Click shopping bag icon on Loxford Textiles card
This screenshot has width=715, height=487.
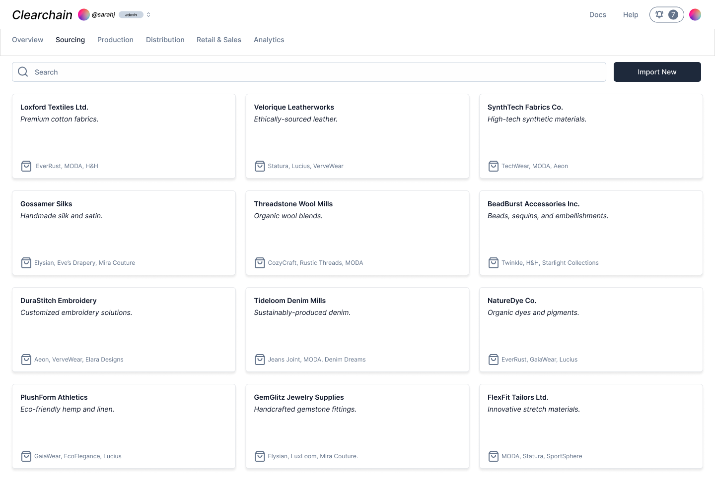click(x=26, y=166)
